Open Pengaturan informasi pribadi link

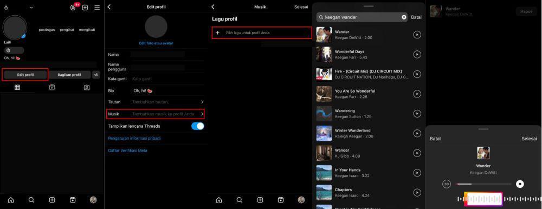click(134, 138)
